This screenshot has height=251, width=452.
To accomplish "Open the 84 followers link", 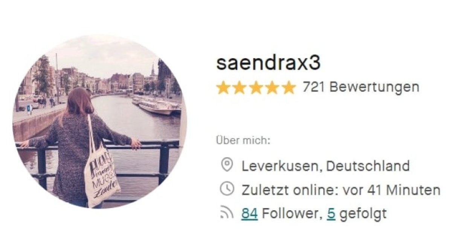I will pos(249,214).
